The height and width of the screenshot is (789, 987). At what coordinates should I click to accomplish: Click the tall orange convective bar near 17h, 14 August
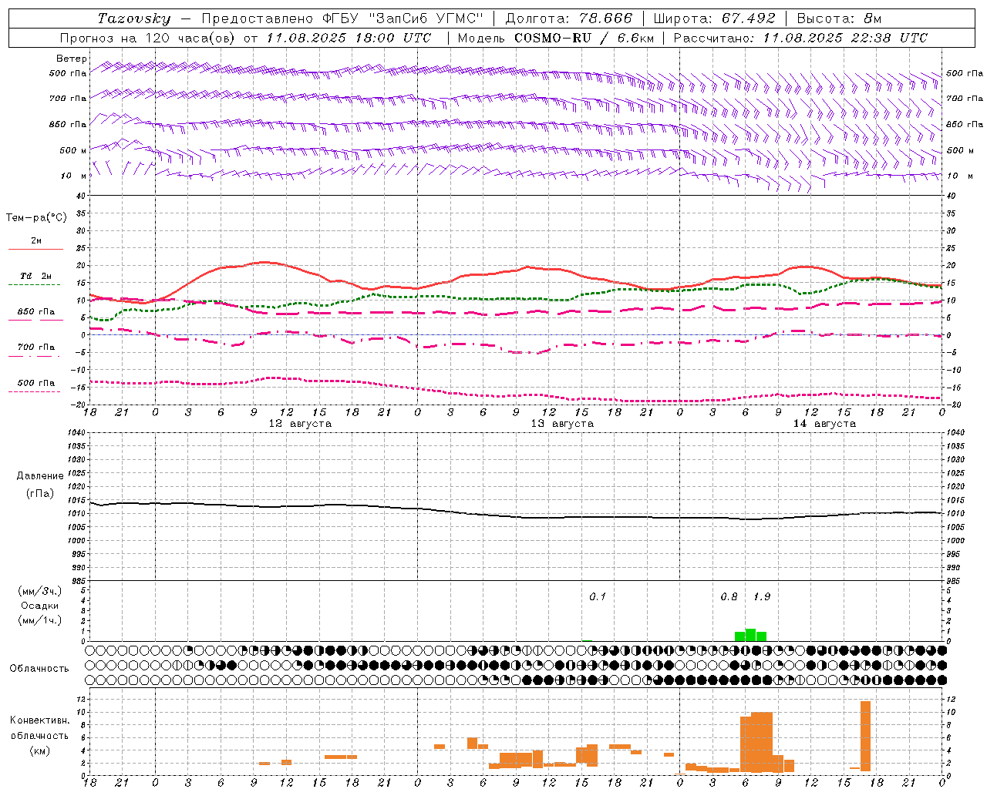tap(866, 736)
